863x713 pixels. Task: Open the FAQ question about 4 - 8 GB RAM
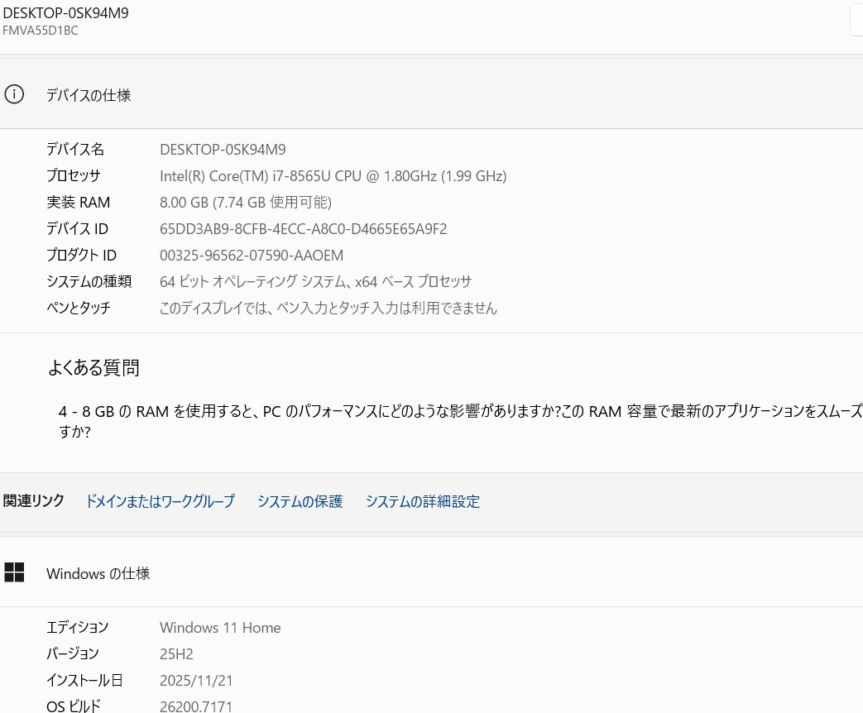pyautogui.click(x=460, y=421)
